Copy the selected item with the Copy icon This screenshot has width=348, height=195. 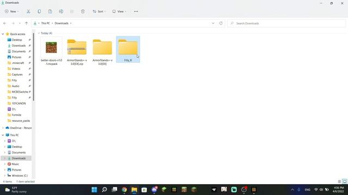pyautogui.click(x=39, y=11)
